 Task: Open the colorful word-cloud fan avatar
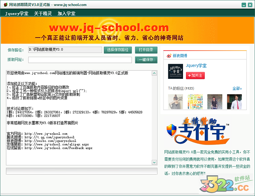195,102
